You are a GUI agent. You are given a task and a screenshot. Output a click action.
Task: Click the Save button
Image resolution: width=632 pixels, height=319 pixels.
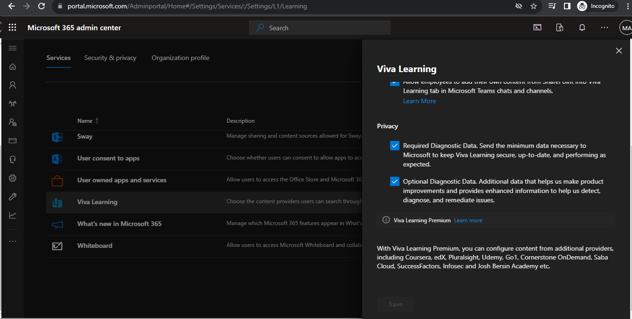tap(396, 304)
